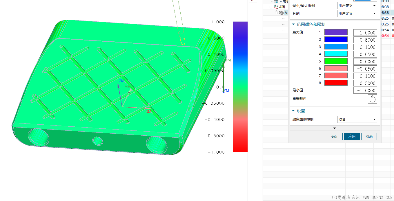Collapse the A面 tree node
The height and width of the screenshot is (201, 394).
(271, 7)
